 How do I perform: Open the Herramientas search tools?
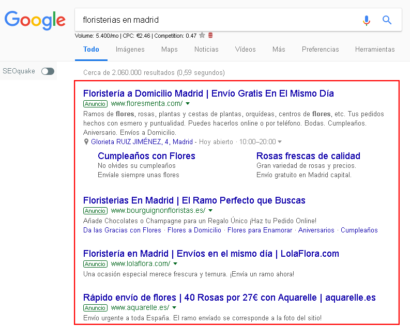[x=375, y=50]
